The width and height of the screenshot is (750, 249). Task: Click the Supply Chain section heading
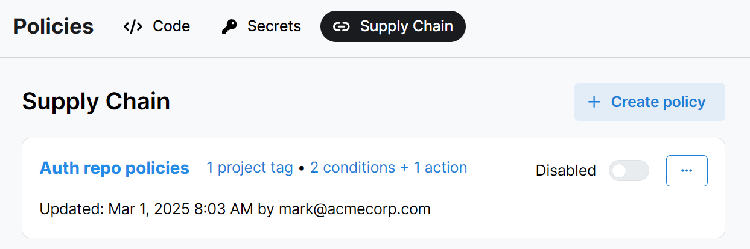[96, 102]
